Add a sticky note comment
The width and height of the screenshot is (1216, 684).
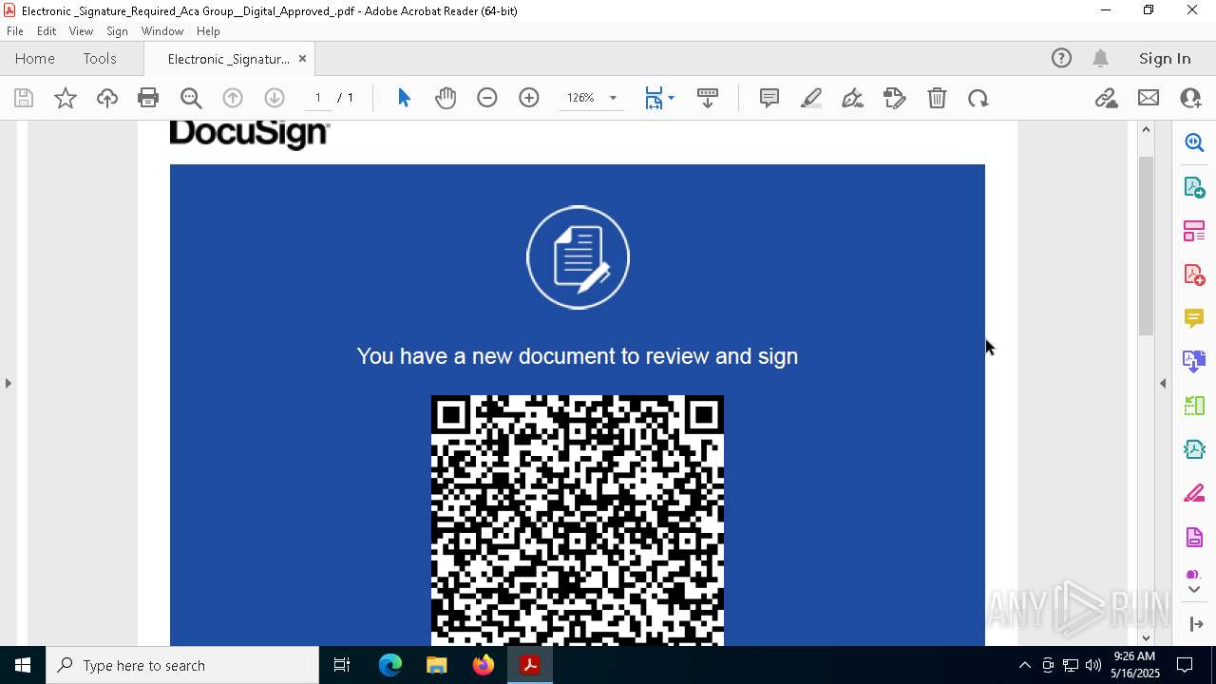tap(769, 98)
